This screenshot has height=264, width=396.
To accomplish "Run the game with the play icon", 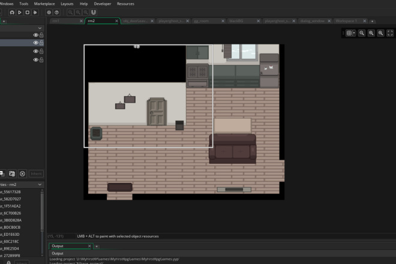I will [x=20, y=13].
